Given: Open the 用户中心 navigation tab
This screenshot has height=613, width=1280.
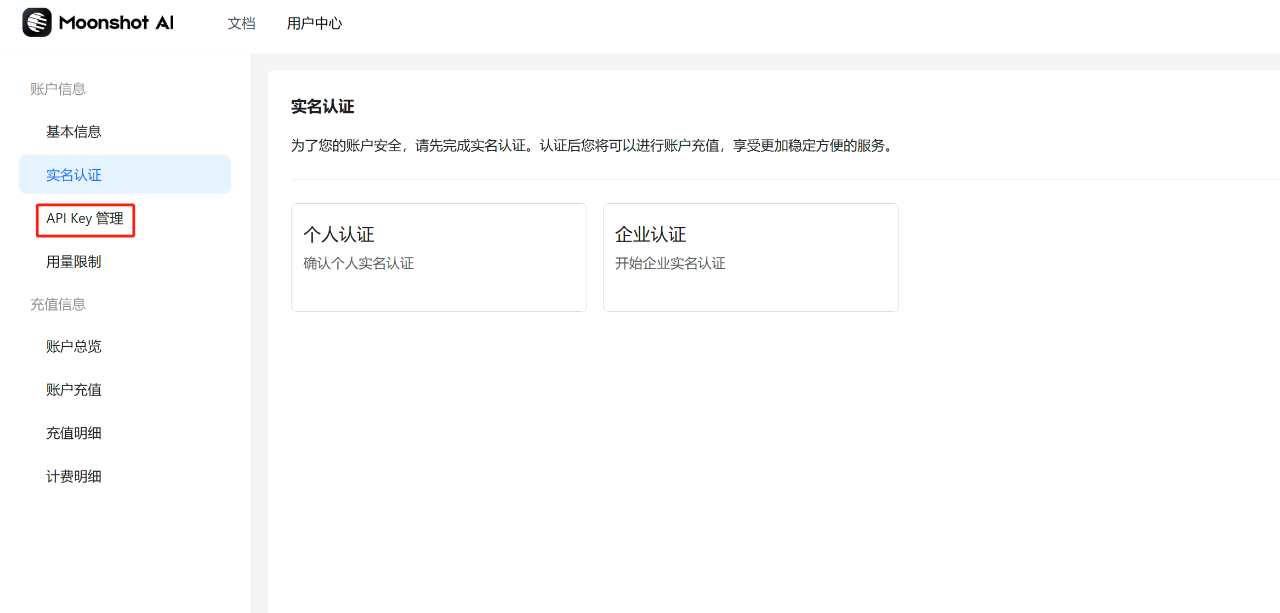Looking at the screenshot, I should (314, 24).
